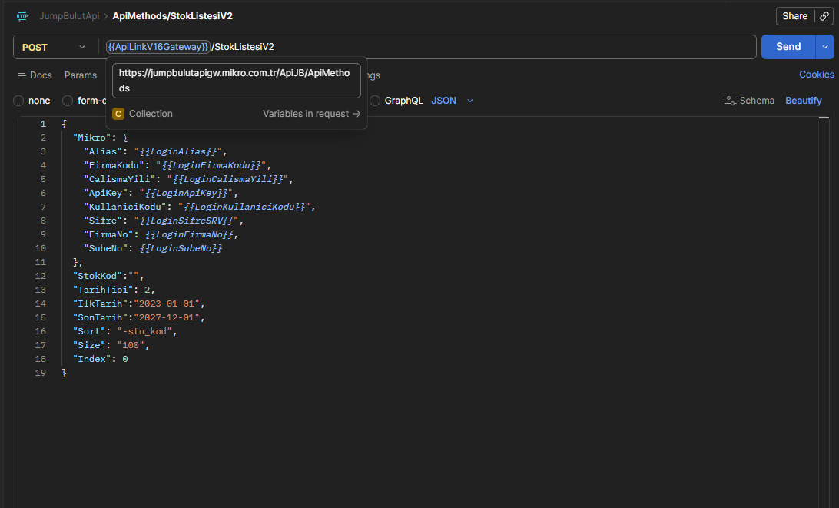Click Beautify to format the body
Image resolution: width=839 pixels, height=508 pixels.
coord(803,101)
